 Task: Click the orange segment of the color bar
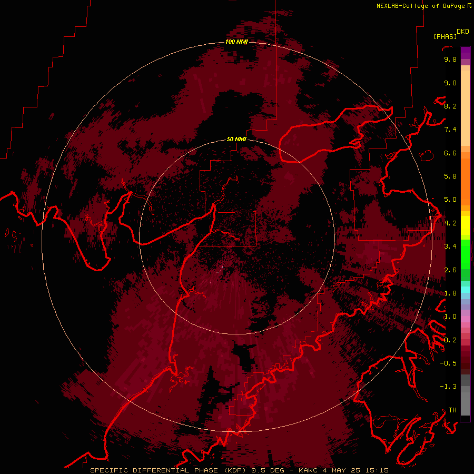[x=465, y=181]
